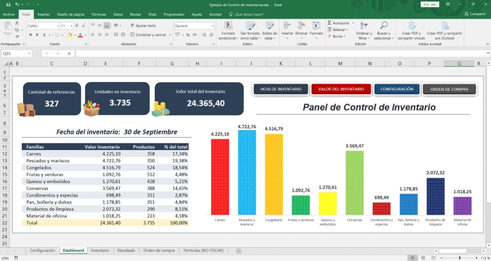491x261 pixels.
Task: Apply percent style format
Action: point(188,34)
